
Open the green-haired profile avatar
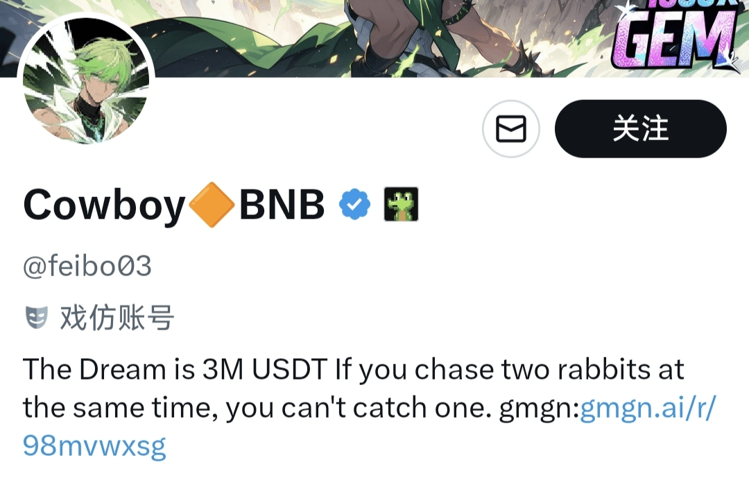(86, 81)
